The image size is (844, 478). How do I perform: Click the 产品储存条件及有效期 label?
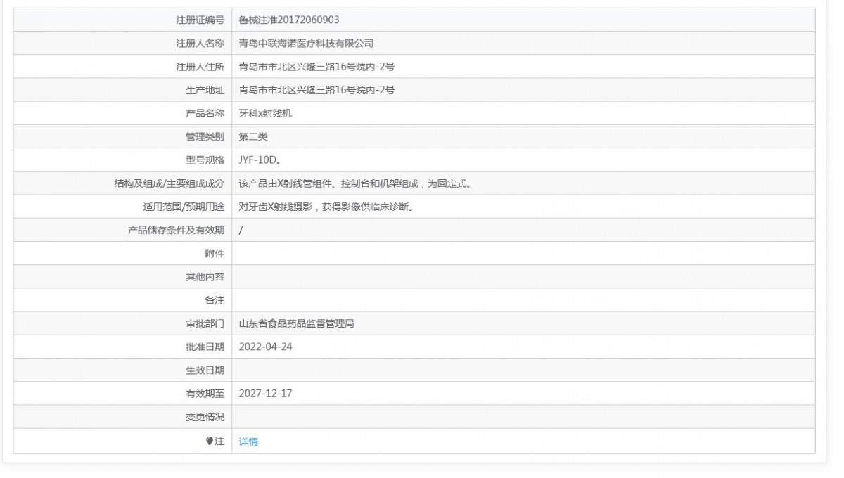[x=176, y=230]
